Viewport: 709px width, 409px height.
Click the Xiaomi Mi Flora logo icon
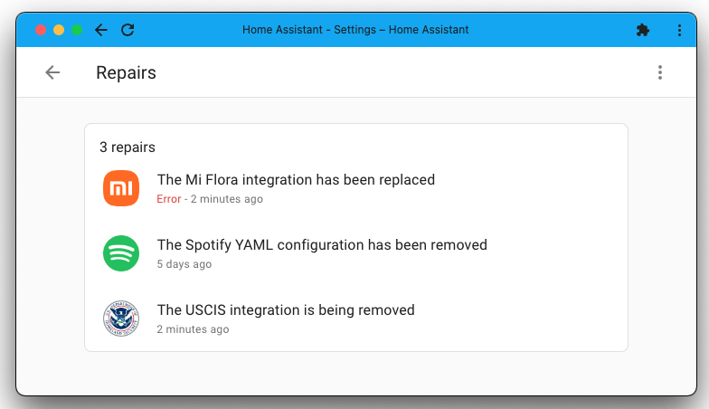(x=121, y=188)
